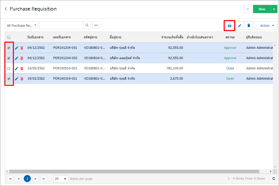Delete row POR191204-001 with trash icon
279x186 pixels.
[x=22, y=48]
